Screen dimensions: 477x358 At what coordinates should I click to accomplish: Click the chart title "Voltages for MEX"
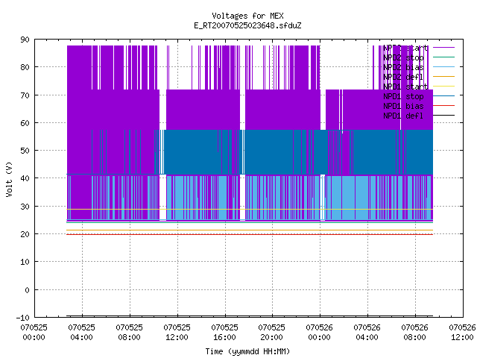click(x=247, y=16)
